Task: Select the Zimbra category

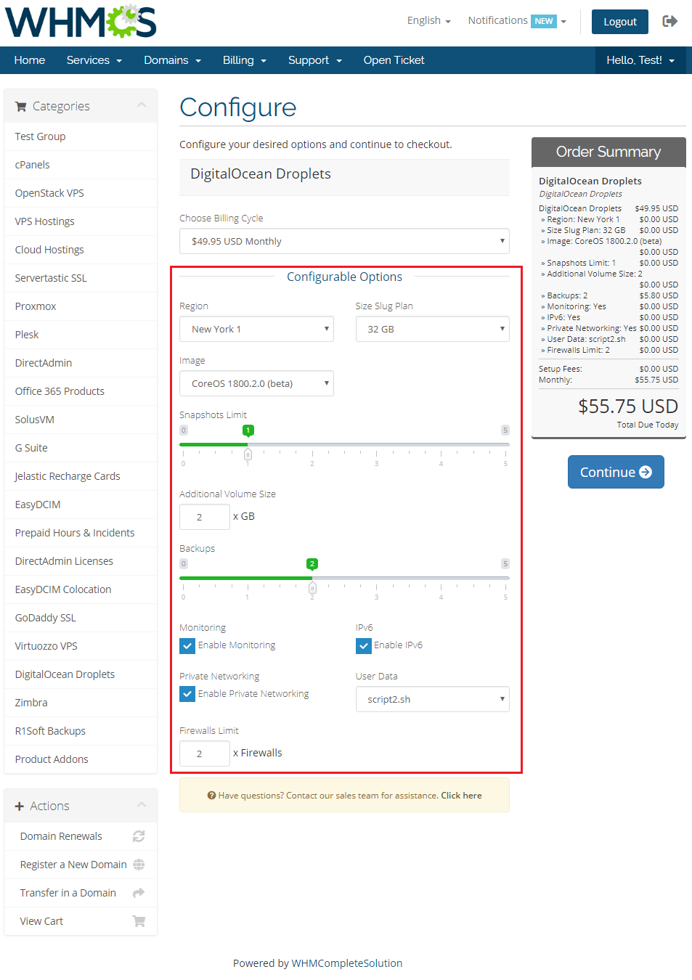Action: tap(81, 703)
